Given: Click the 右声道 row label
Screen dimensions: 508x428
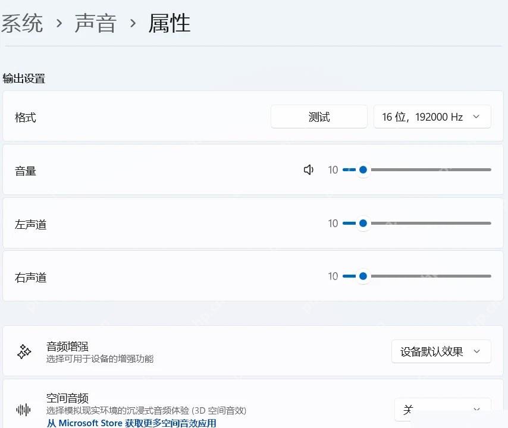Looking at the screenshot, I should click(30, 278).
